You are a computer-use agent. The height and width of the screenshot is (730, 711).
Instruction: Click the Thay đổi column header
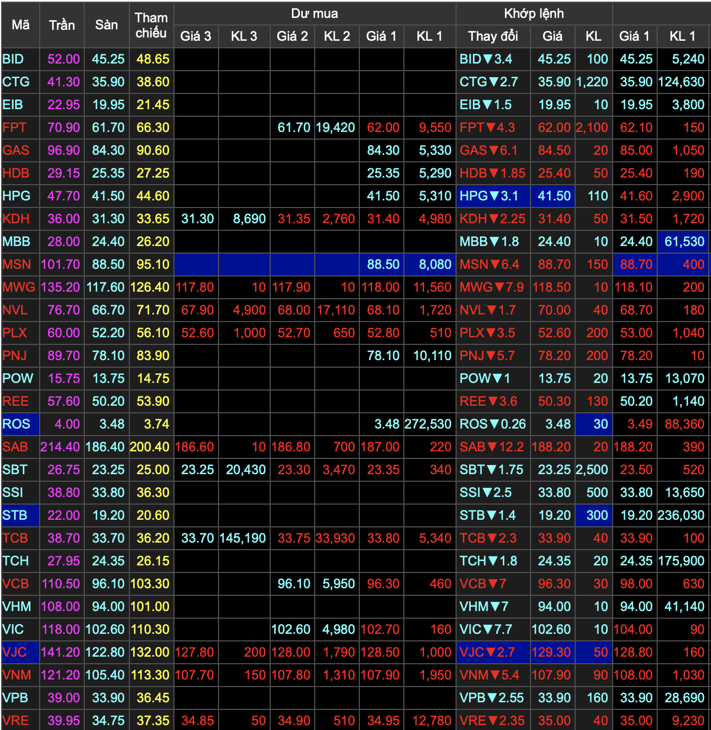(x=493, y=36)
